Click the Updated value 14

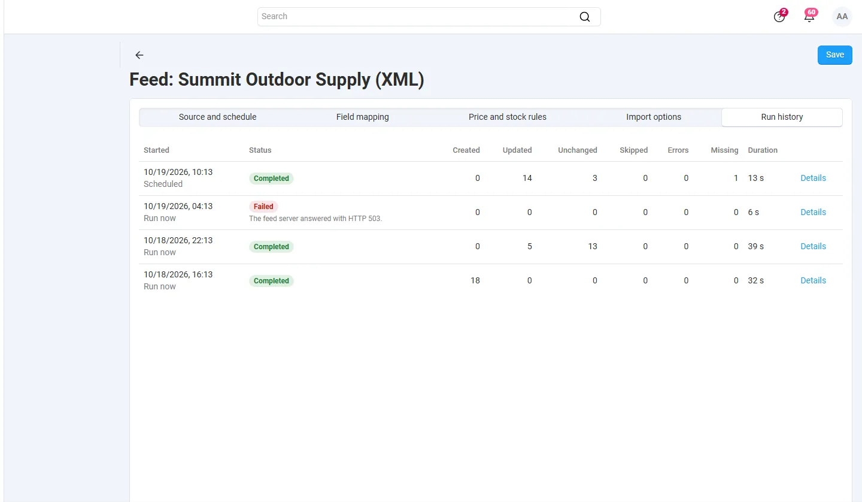tap(527, 179)
